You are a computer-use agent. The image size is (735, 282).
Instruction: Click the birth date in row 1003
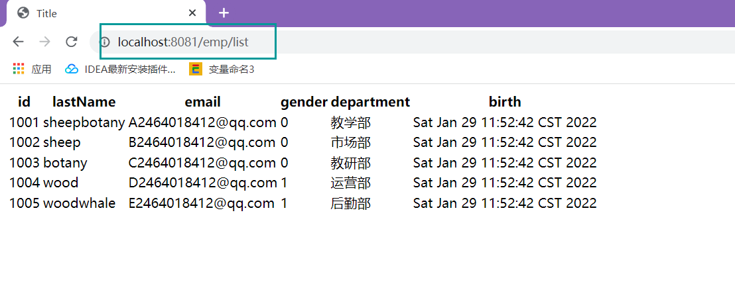[505, 163]
